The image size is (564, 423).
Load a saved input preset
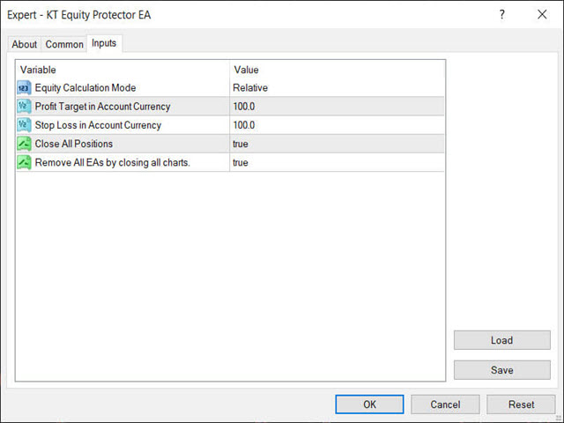(x=501, y=340)
